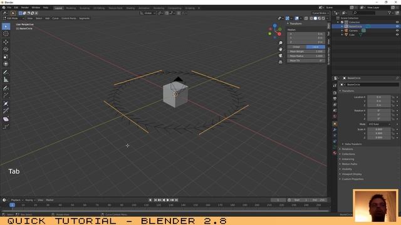The width and height of the screenshot is (401, 225).
Task: Hide Collection using its eye icon
Action: [x=397, y=22]
